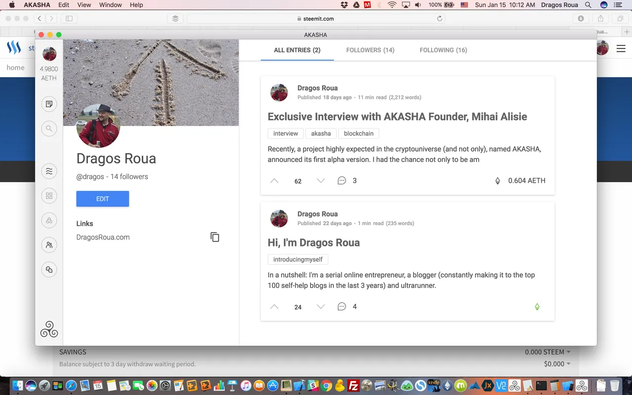This screenshot has height=395, width=632.
Task: Click the Safari back button
Action: (39, 18)
